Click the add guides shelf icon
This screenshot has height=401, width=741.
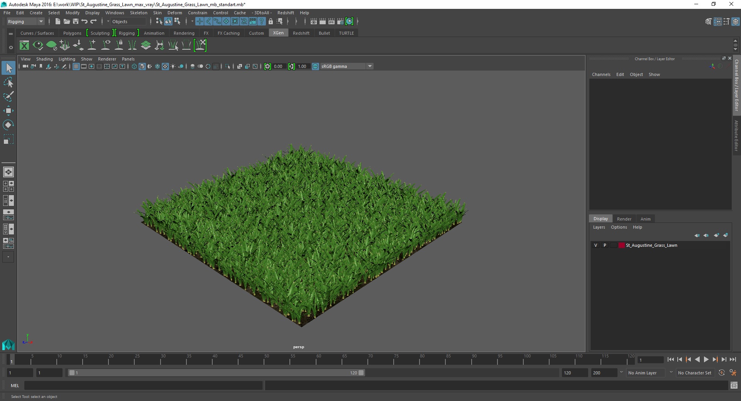[x=92, y=45]
